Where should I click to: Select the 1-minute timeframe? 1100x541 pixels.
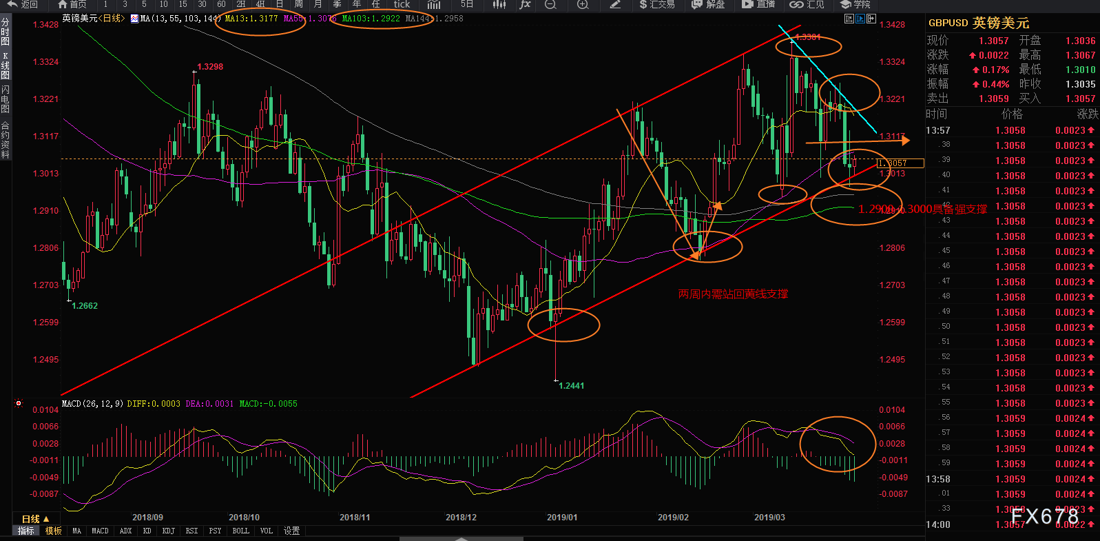[x=105, y=4]
